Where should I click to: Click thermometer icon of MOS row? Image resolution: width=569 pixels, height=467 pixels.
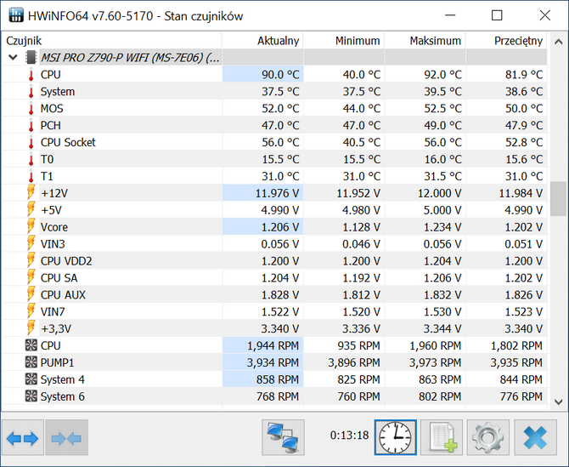(x=31, y=108)
